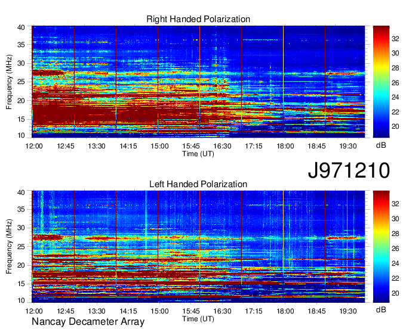Click the 30 MHz tick on lower plot

21,228
